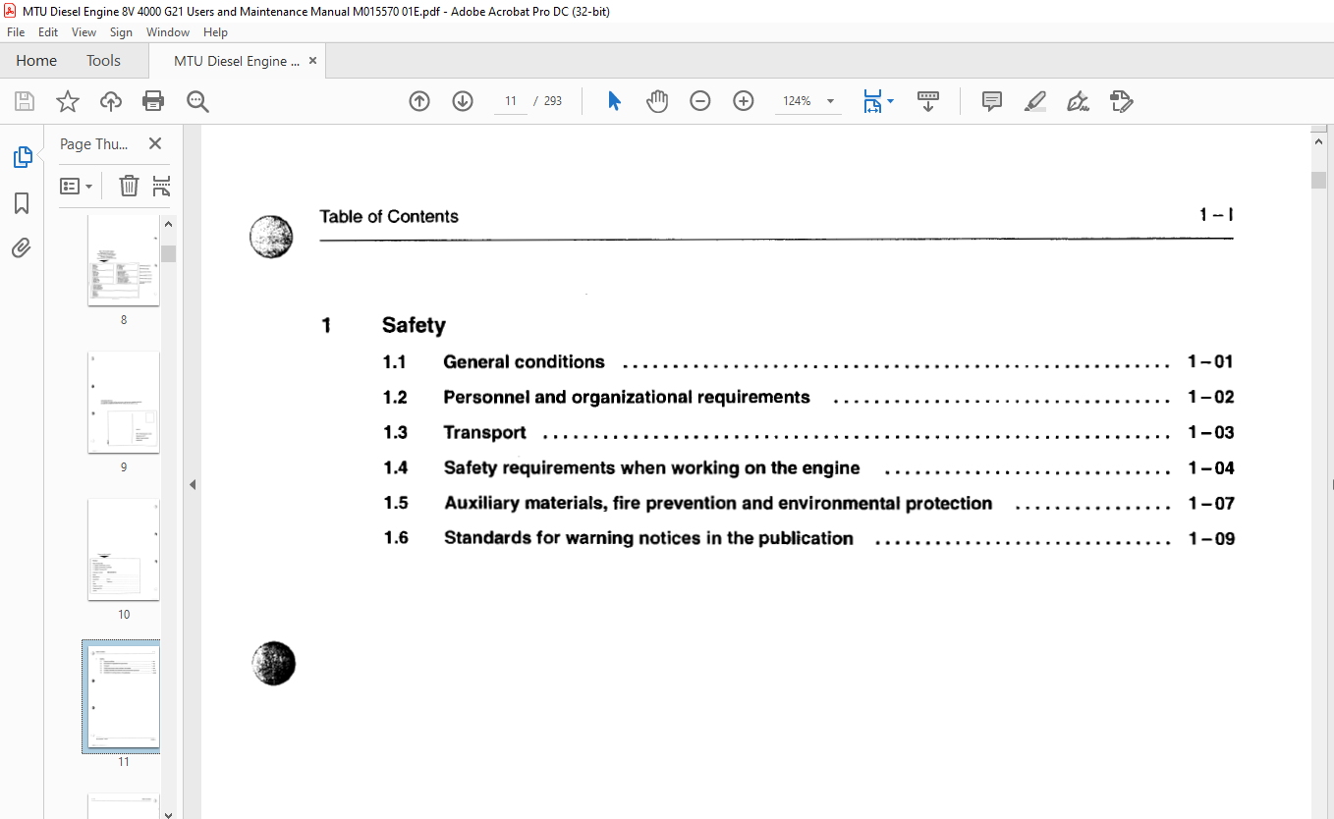1334x819 pixels.
Task: Click the page reference '1 – 04'
Action: (x=1211, y=467)
